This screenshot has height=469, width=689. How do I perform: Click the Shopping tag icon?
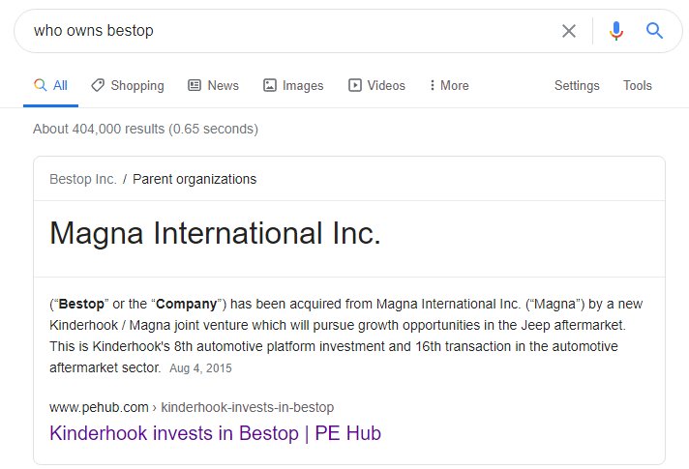coord(98,85)
